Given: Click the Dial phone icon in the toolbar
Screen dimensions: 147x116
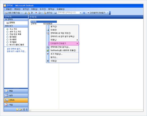Looking at the screenshot, I should point(40,13).
